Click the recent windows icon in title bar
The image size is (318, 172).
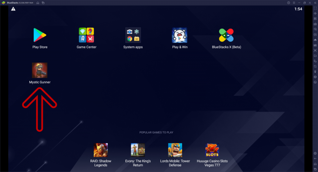[x=43, y=3]
